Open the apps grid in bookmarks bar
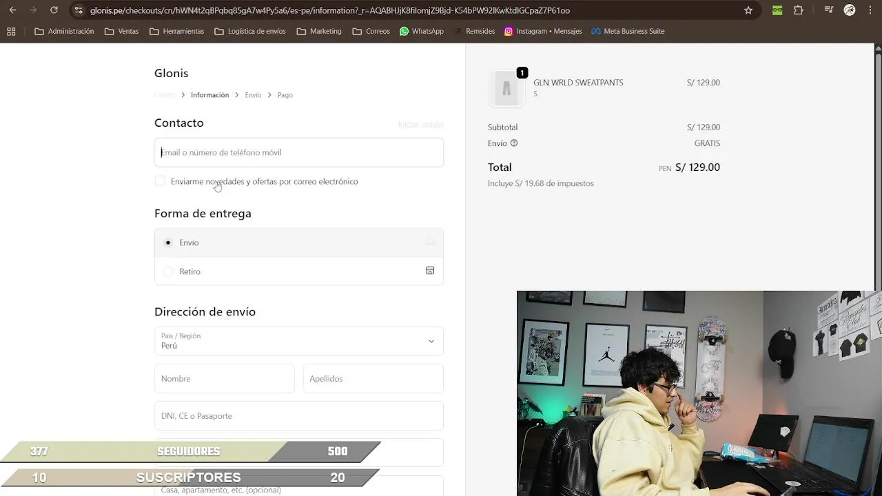Screen dimensions: 882x496 (11, 31)
